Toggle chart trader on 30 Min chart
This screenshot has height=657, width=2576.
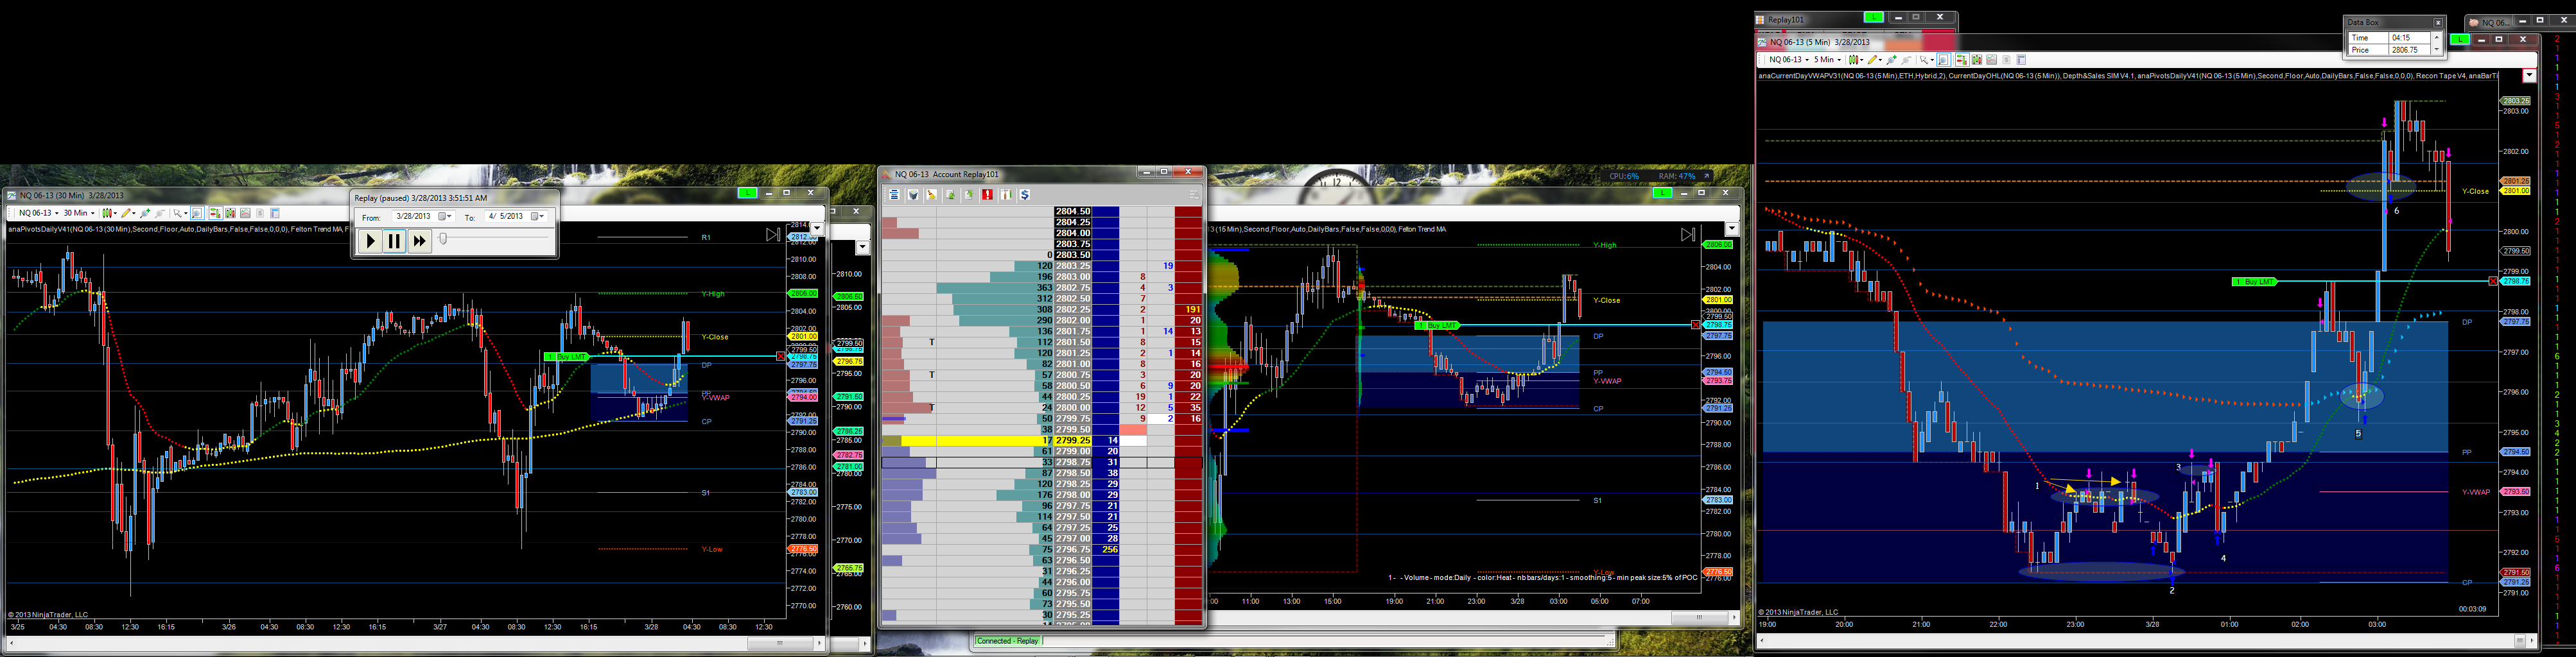pyautogui.click(x=215, y=213)
